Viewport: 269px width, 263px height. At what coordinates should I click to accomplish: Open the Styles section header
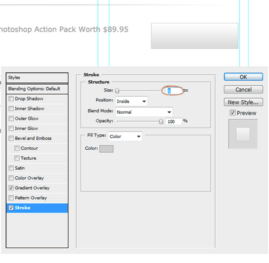click(x=37, y=78)
